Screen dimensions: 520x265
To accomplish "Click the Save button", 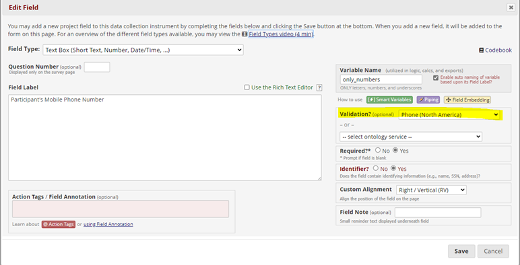I will (x=461, y=251).
